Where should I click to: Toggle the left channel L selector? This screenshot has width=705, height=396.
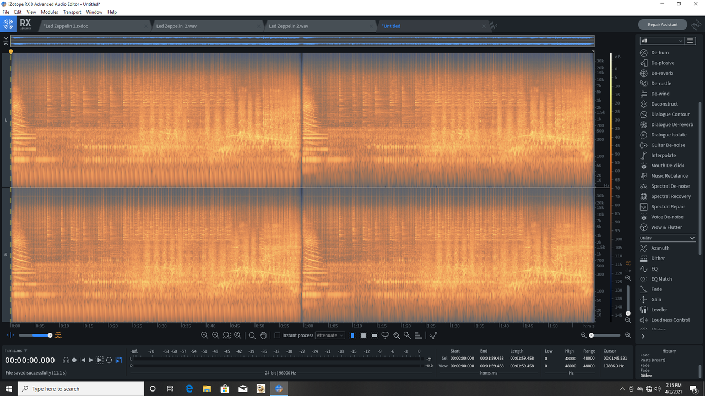click(6, 119)
